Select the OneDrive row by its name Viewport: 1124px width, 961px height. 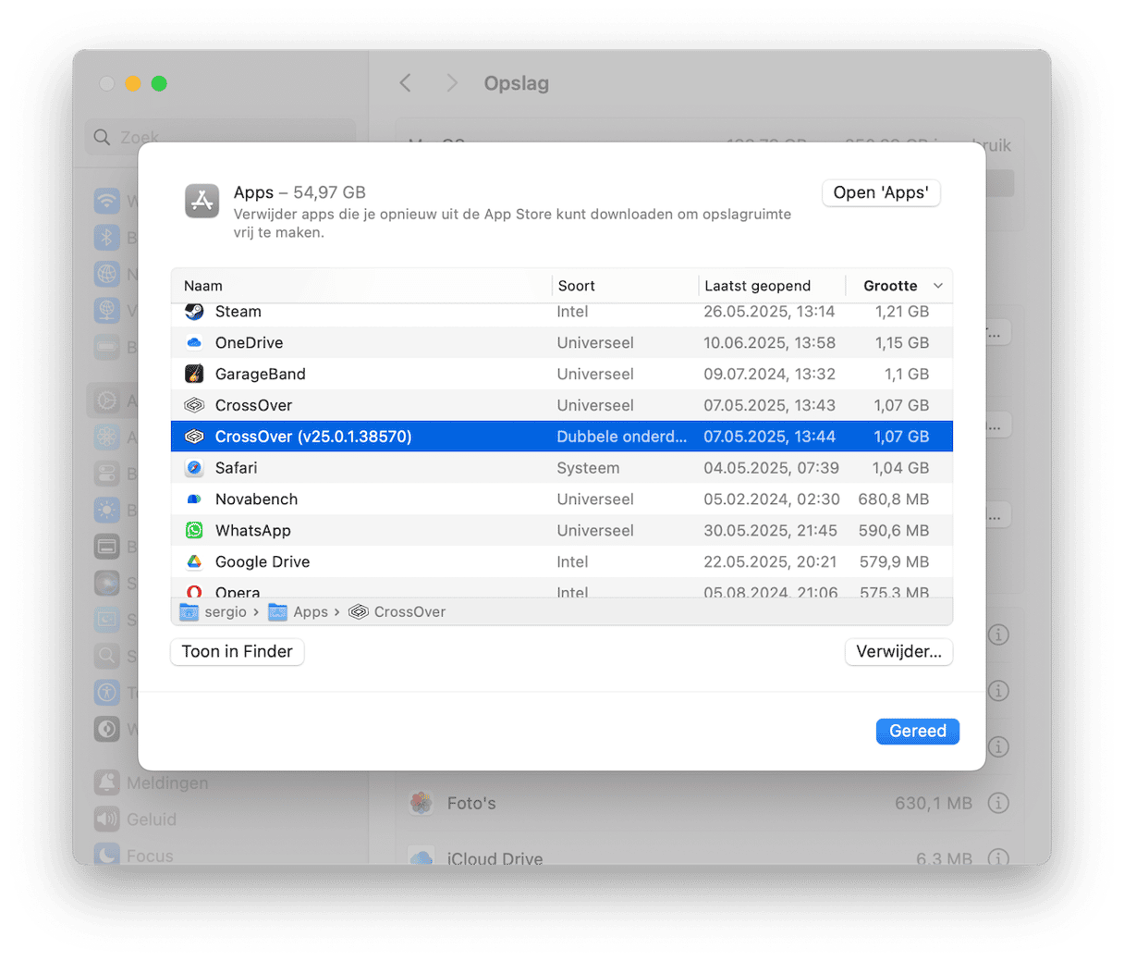250,343
